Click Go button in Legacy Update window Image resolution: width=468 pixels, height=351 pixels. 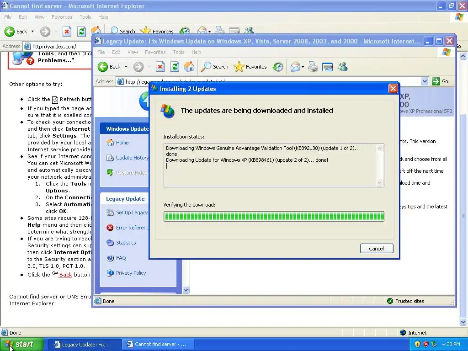coord(441,81)
